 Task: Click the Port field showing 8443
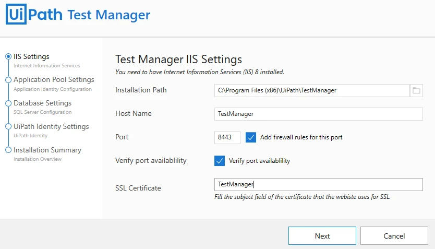click(x=227, y=137)
